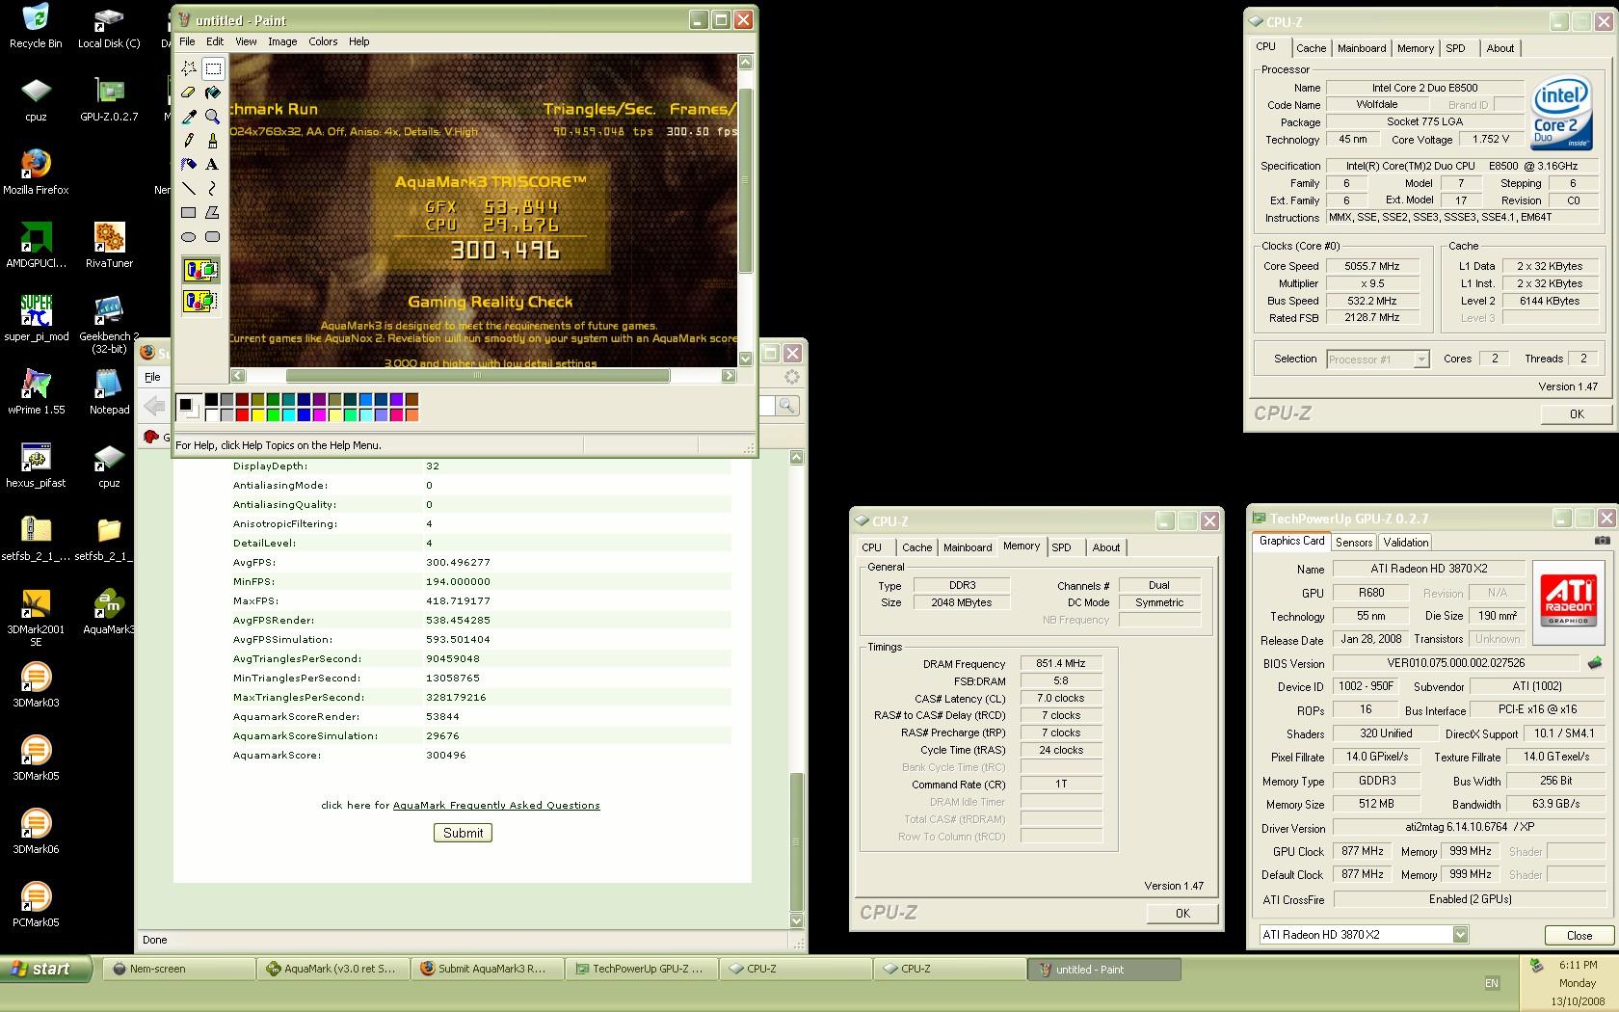
Task: Pick the yellow color swatch in Paint palette
Action: (257, 415)
